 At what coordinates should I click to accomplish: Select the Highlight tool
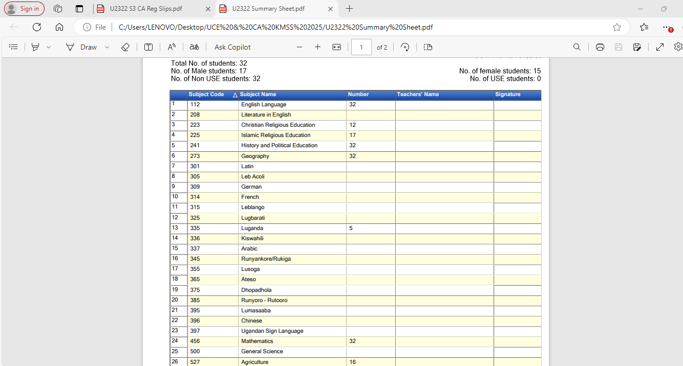tap(35, 47)
